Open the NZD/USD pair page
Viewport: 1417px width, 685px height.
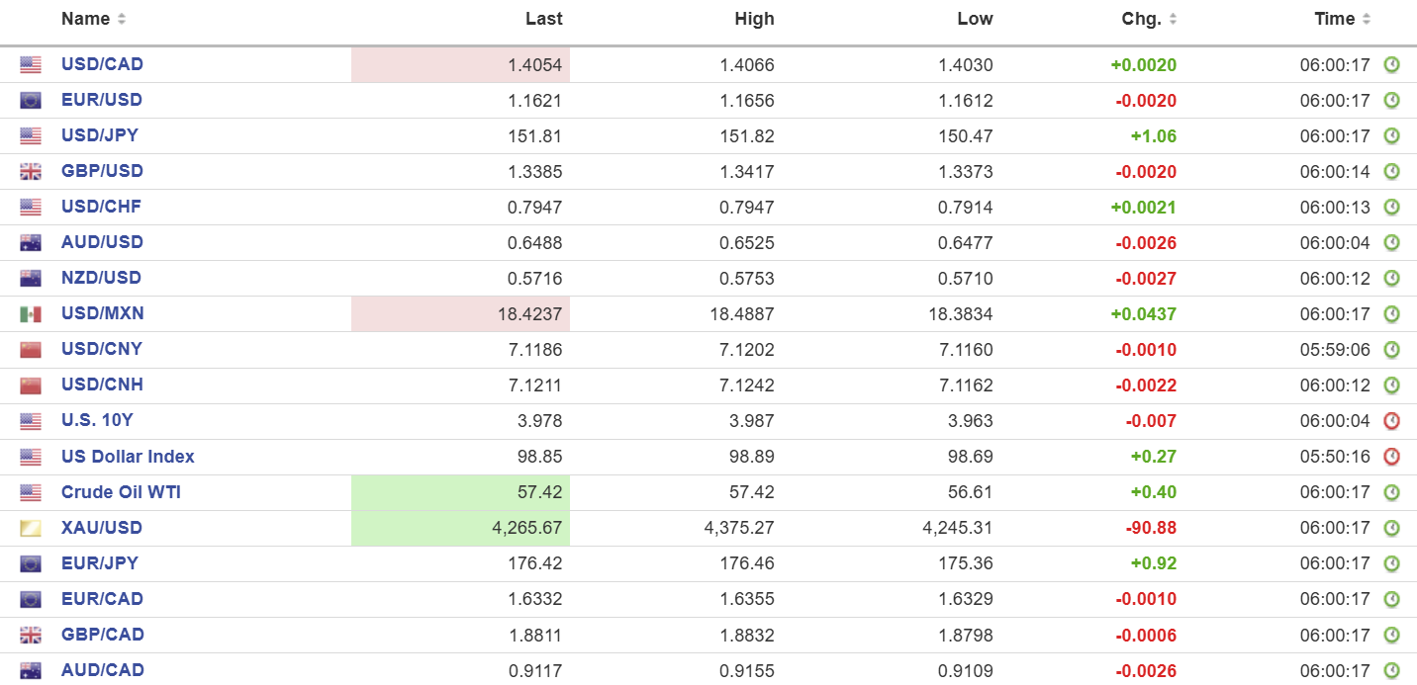[x=101, y=278]
